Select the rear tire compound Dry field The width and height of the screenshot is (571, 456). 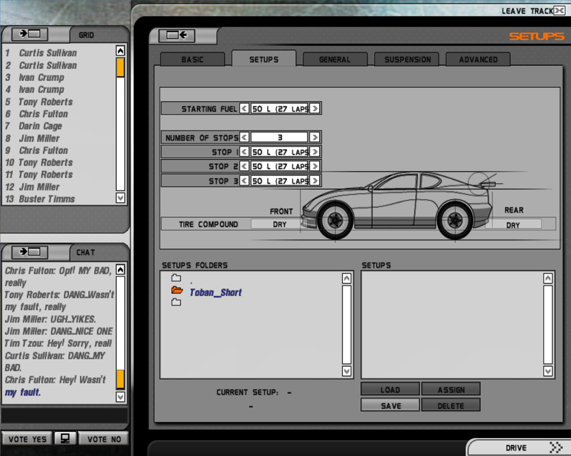pyautogui.click(x=513, y=225)
